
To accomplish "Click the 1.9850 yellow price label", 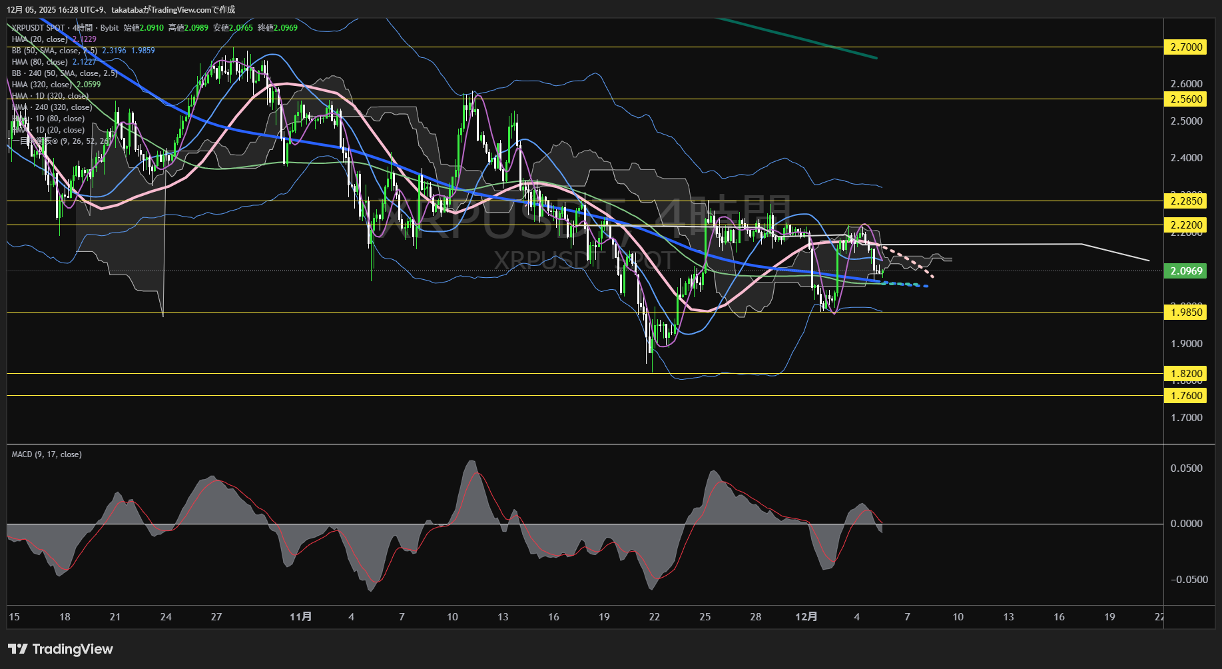I will tap(1186, 312).
